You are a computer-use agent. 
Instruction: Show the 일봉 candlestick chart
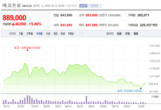(119, 34)
